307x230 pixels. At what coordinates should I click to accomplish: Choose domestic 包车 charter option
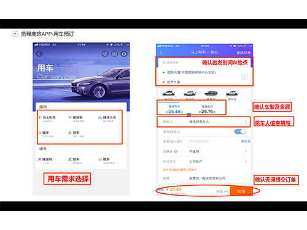pyautogui.click(x=76, y=134)
